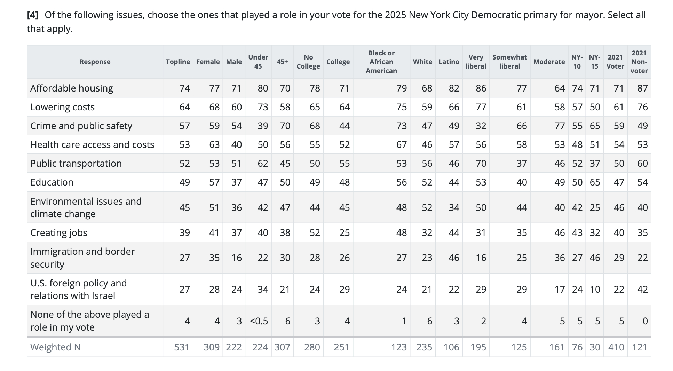Select the Weighted N row label

[x=55, y=347]
